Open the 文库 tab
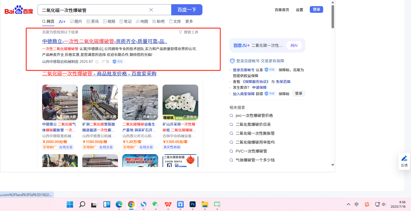Screen dimensions: 411x211 click(x=175, y=21)
